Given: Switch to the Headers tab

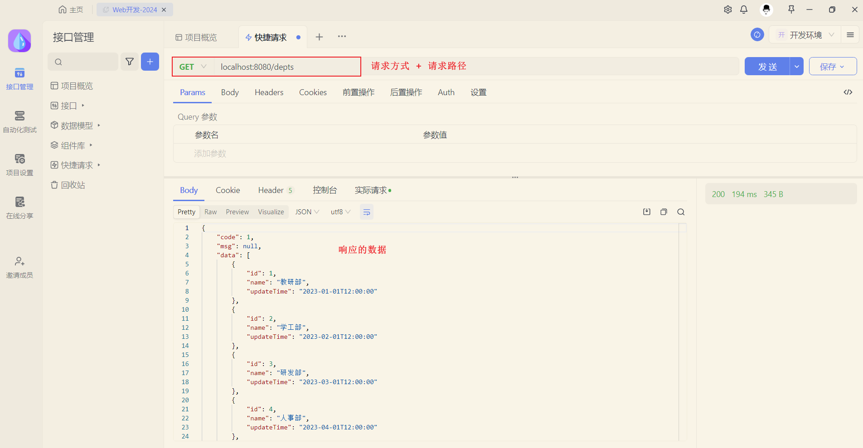Looking at the screenshot, I should coord(269,92).
